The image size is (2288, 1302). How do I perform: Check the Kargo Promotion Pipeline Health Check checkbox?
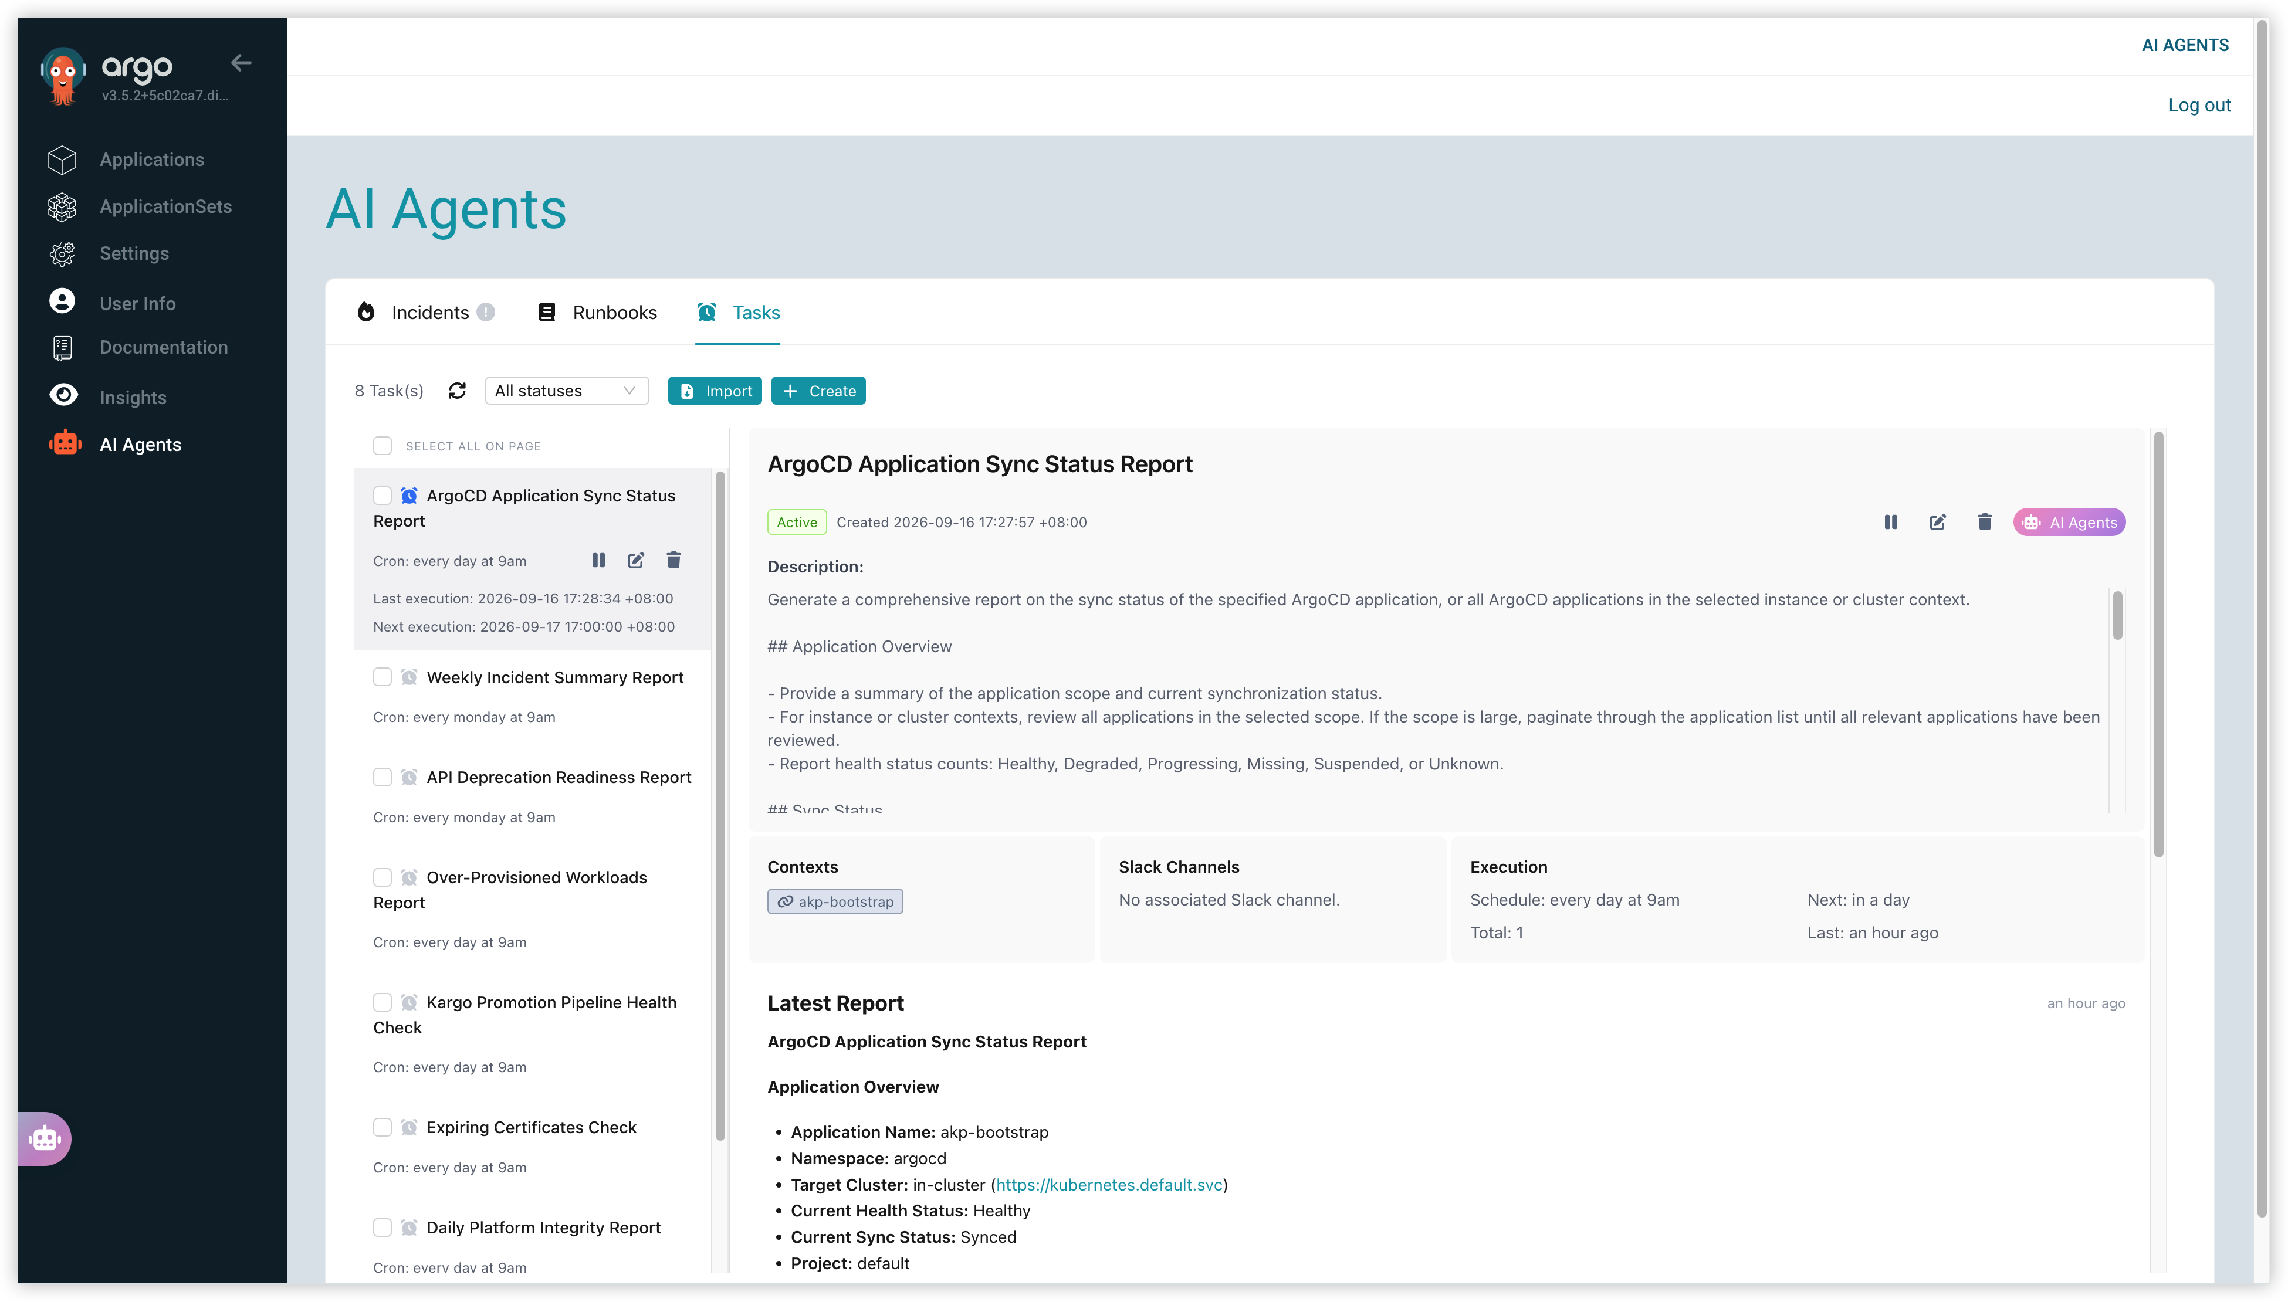coord(382,1002)
